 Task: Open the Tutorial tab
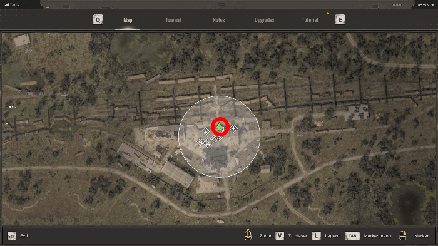pyautogui.click(x=310, y=20)
